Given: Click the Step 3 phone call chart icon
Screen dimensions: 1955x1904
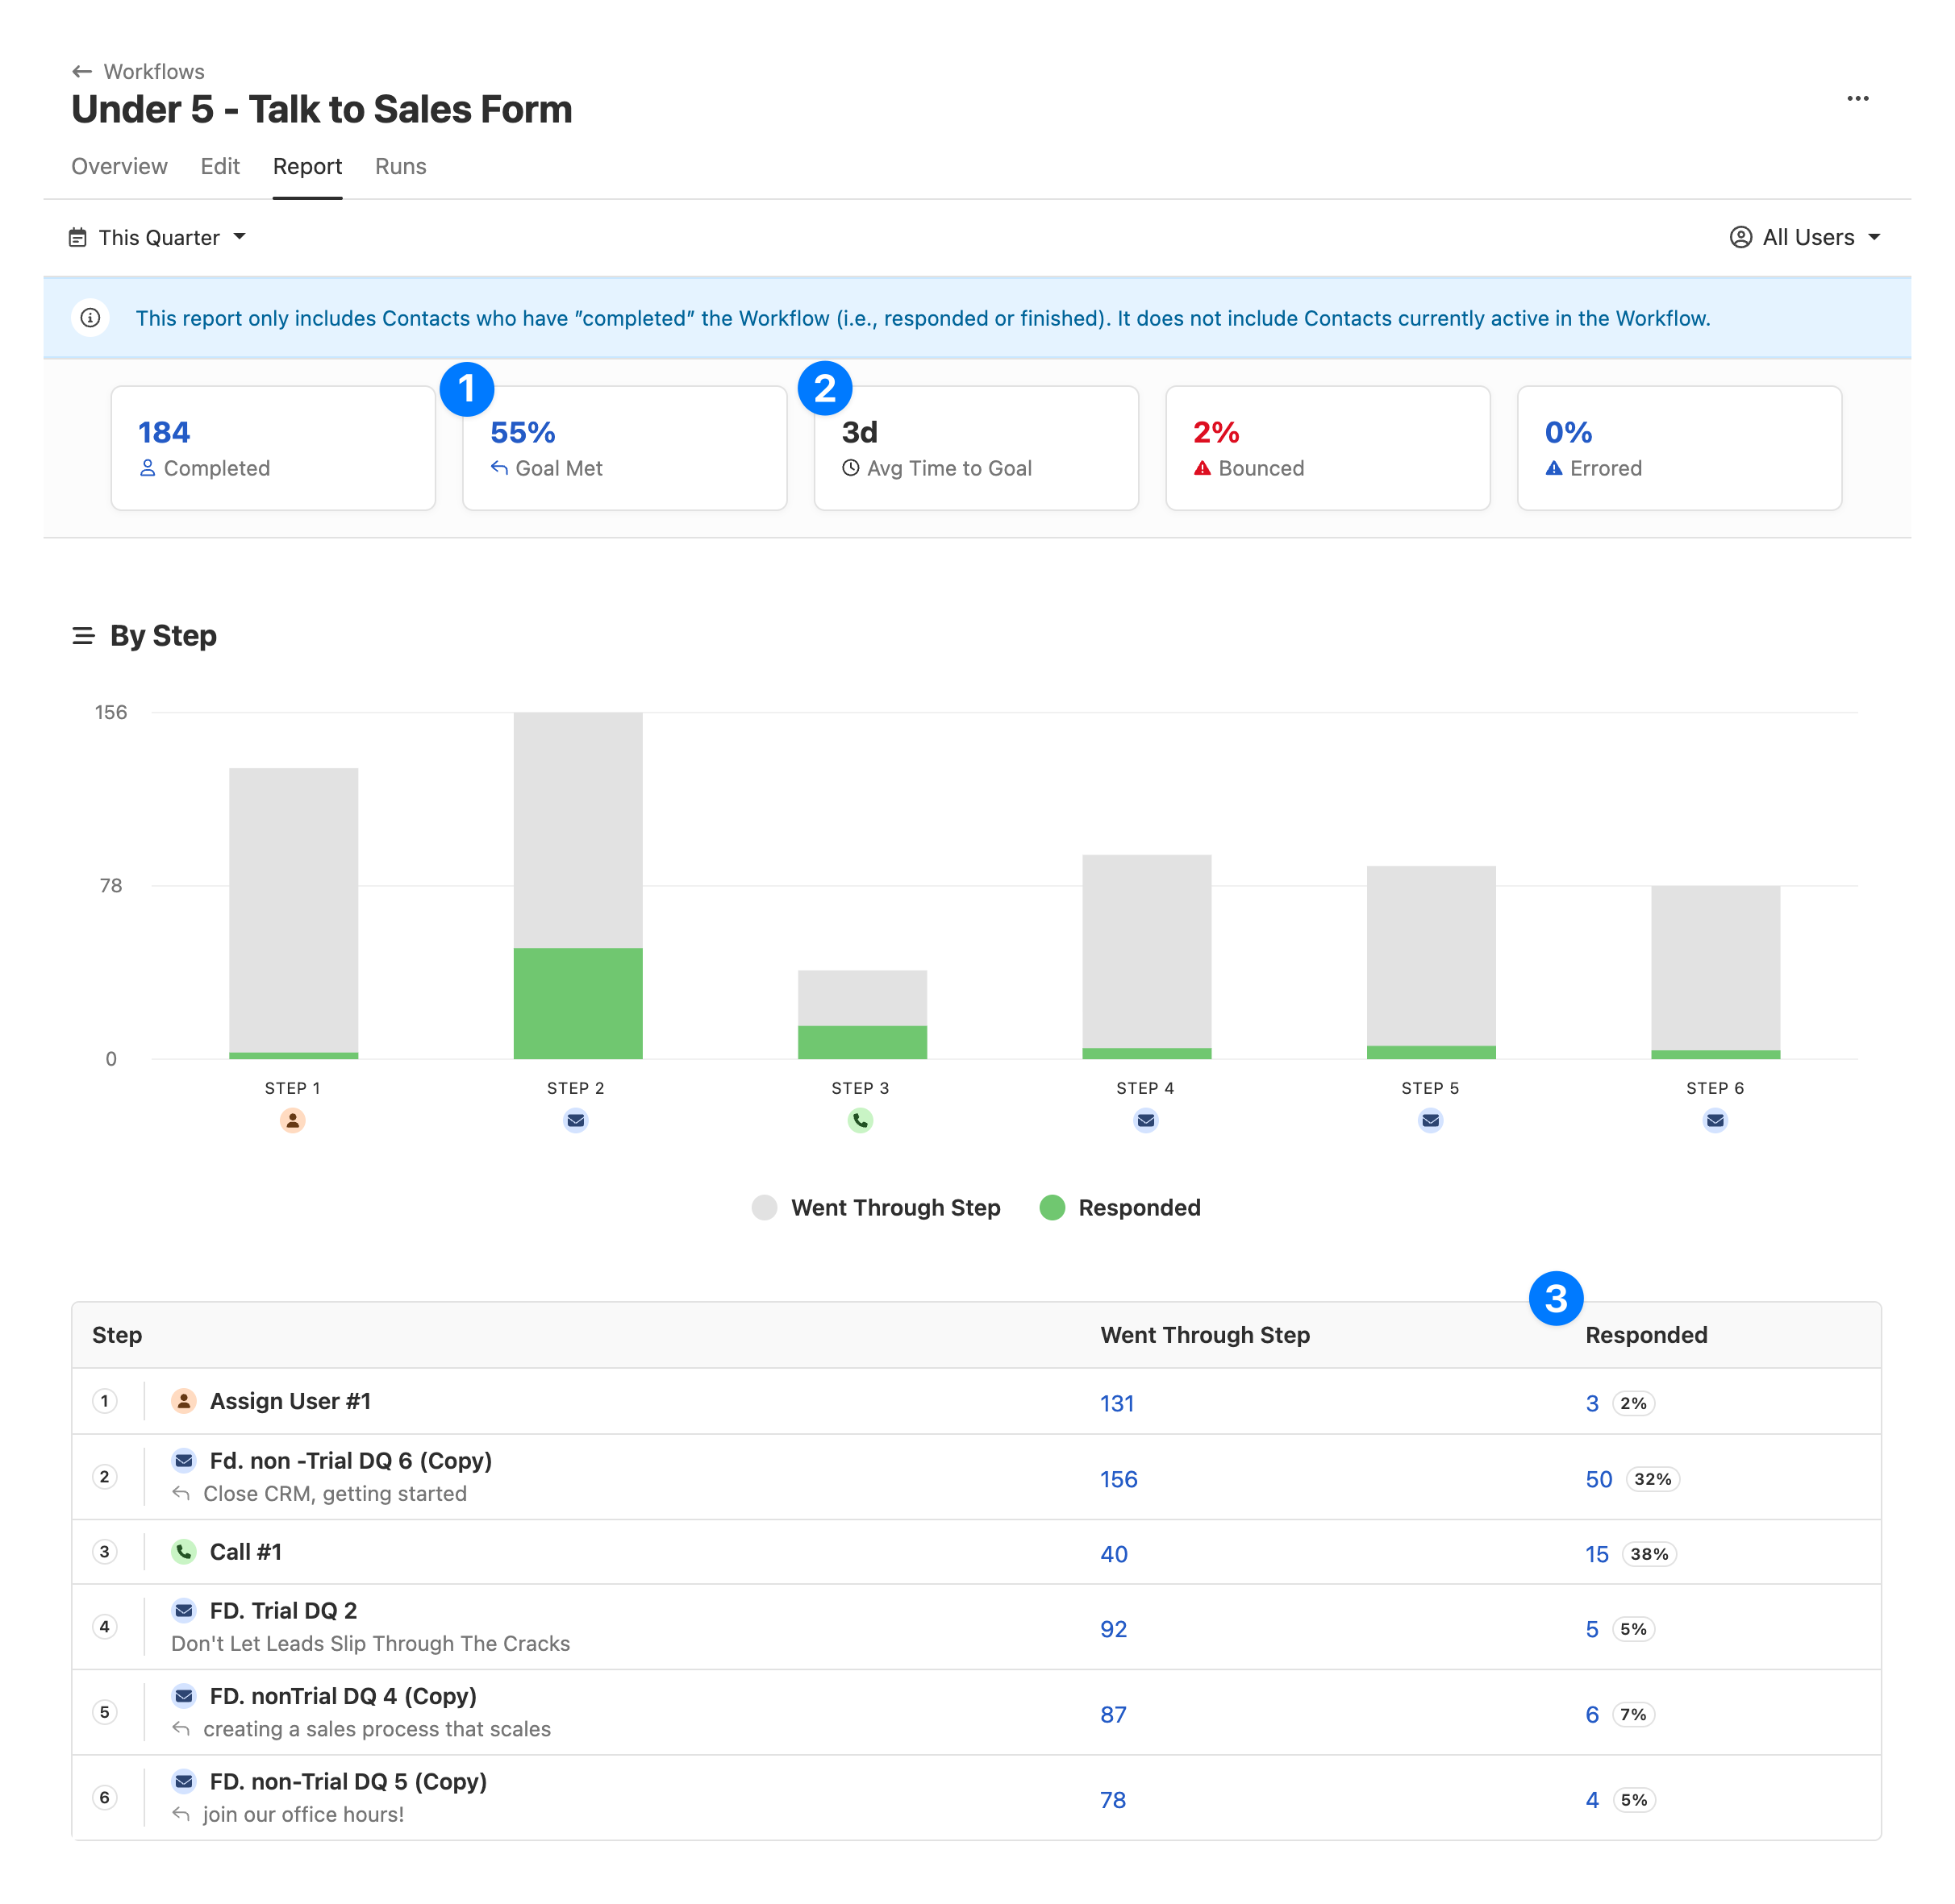Looking at the screenshot, I should [861, 1120].
